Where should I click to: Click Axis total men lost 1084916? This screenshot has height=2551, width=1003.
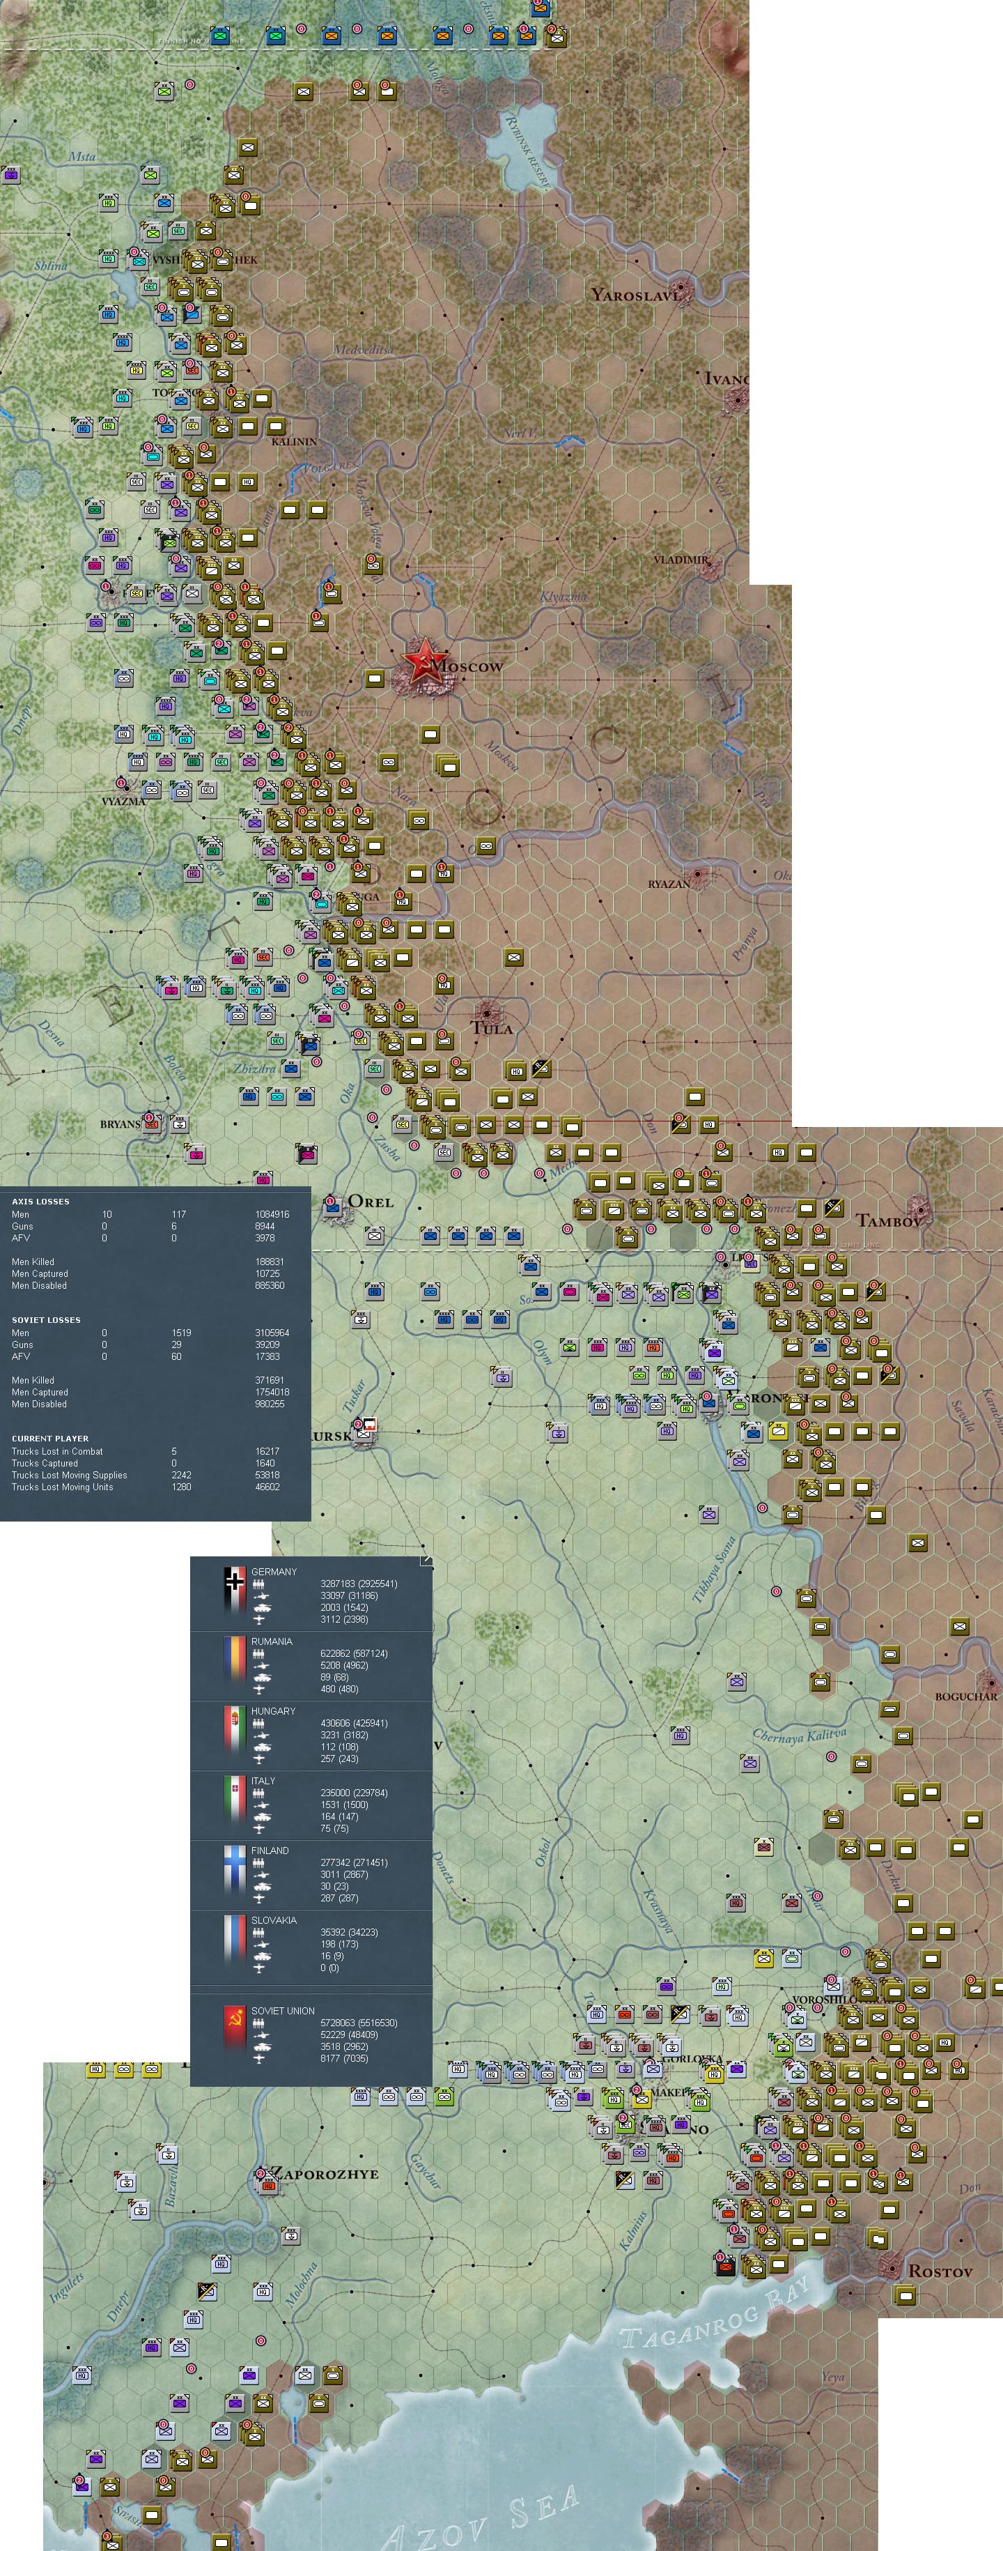[272, 1214]
